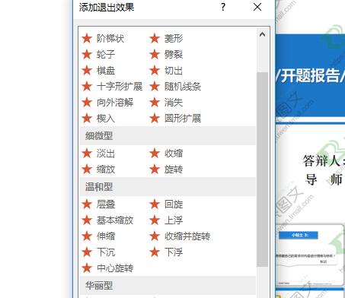
Task: Select the 下浮 effect
Action: pyautogui.click(x=166, y=252)
